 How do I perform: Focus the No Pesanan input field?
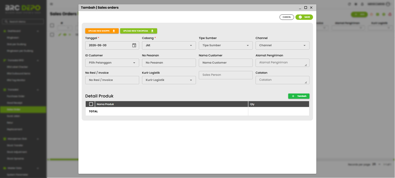(169, 63)
